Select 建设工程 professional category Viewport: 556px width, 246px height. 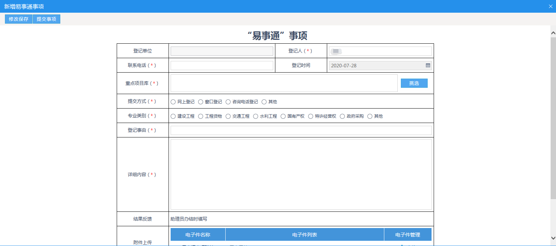[173, 116]
